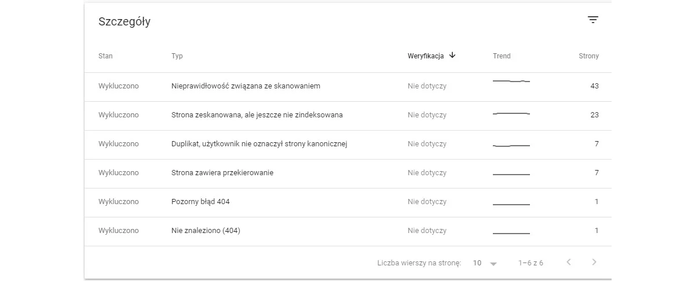Image resolution: width=695 pixels, height=281 pixels.
Task: Click the Trend column header
Action: (x=502, y=56)
